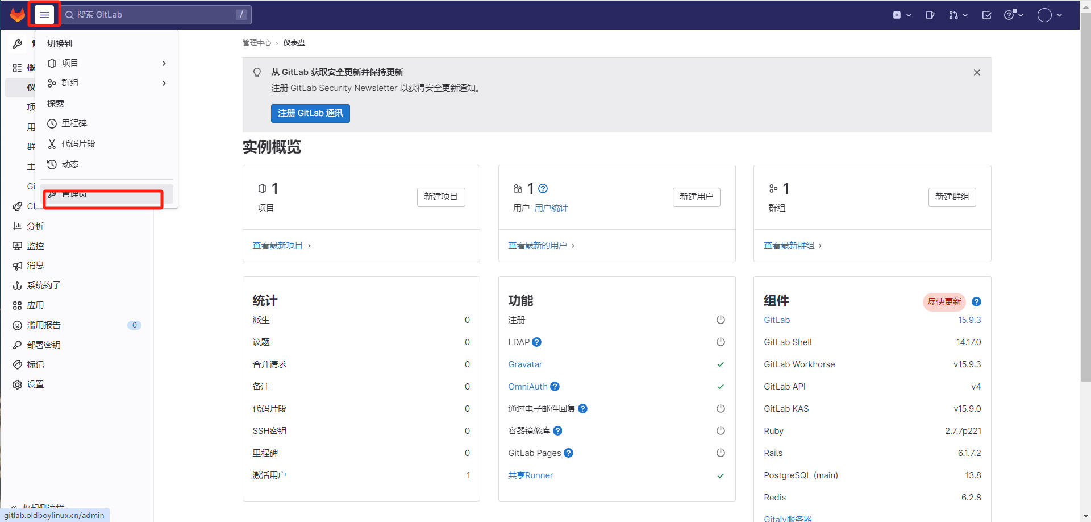Click the 新建项目 button
Image resolution: width=1091 pixels, height=522 pixels.
441,197
